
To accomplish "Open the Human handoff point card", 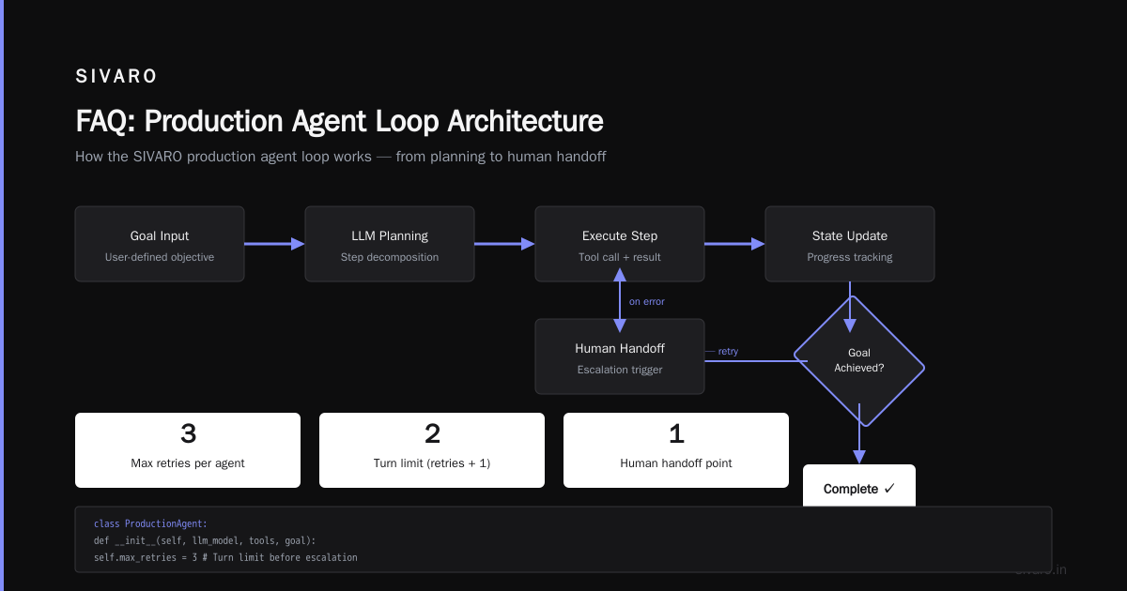I will [x=676, y=450].
